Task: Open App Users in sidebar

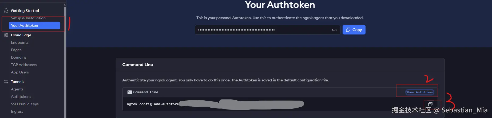Action: click(20, 72)
